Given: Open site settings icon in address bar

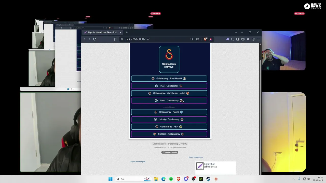Looking at the screenshot, I should click(122, 39).
